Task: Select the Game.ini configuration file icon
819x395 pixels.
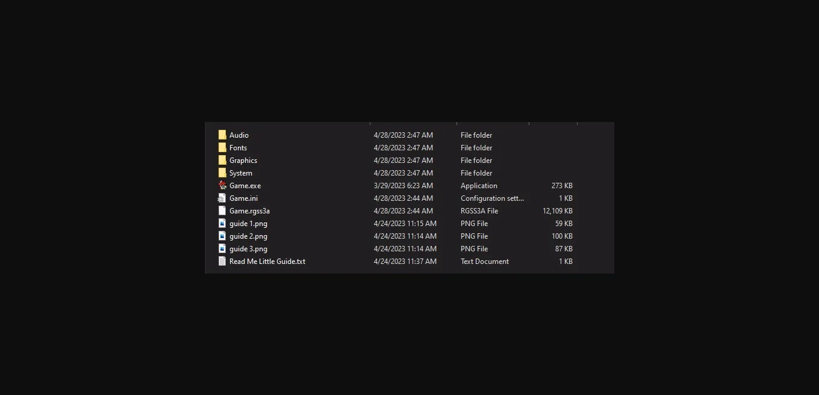Action: pyautogui.click(x=222, y=198)
